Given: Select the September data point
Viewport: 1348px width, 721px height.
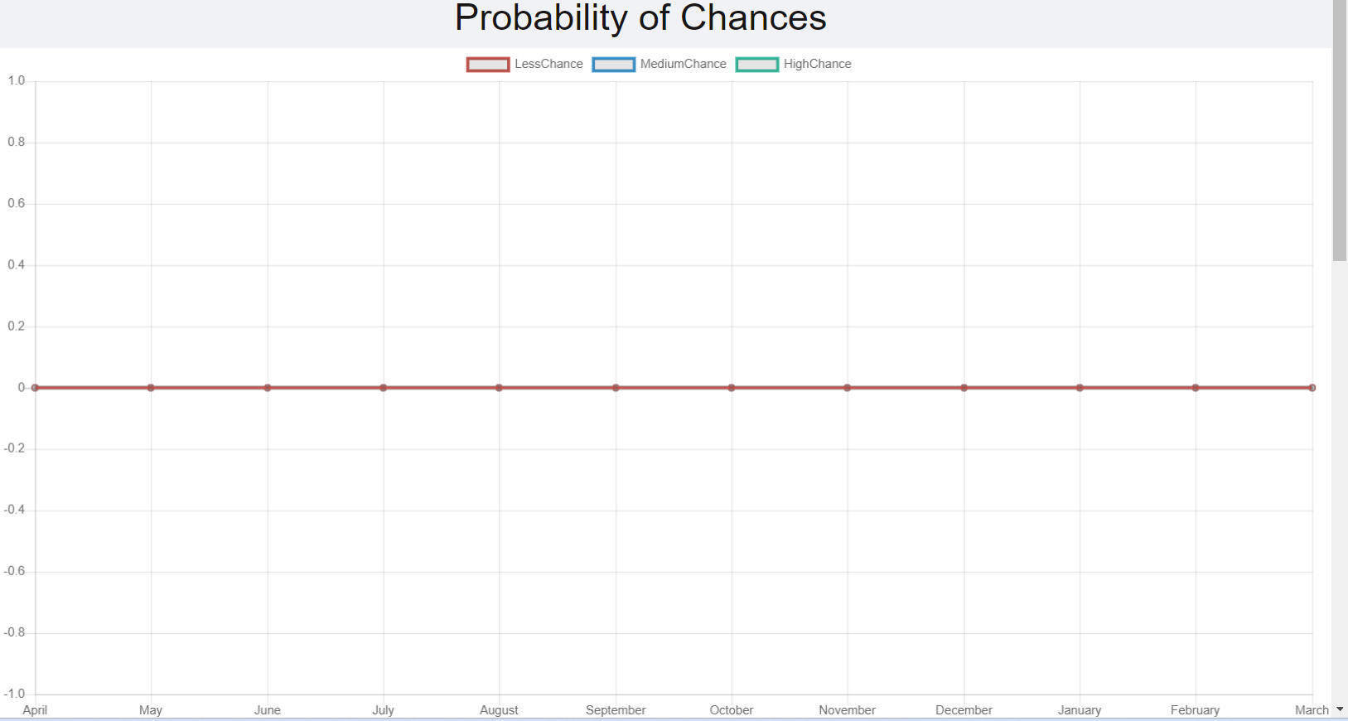Looking at the screenshot, I should pos(616,388).
